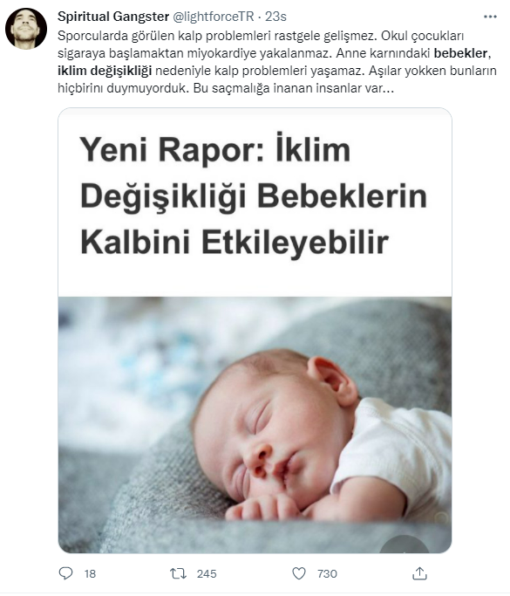Click the reply count 18
The height and width of the screenshot is (596, 510).
click(x=90, y=573)
